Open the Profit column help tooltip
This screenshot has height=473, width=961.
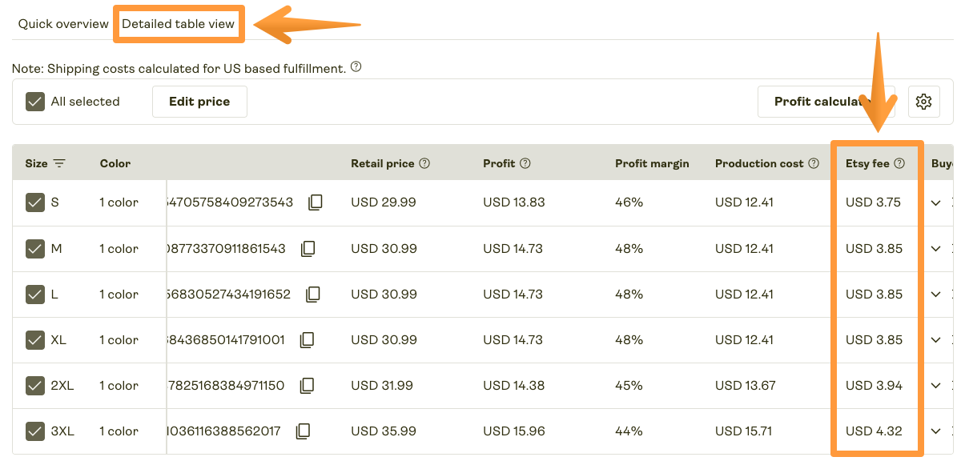click(x=525, y=162)
